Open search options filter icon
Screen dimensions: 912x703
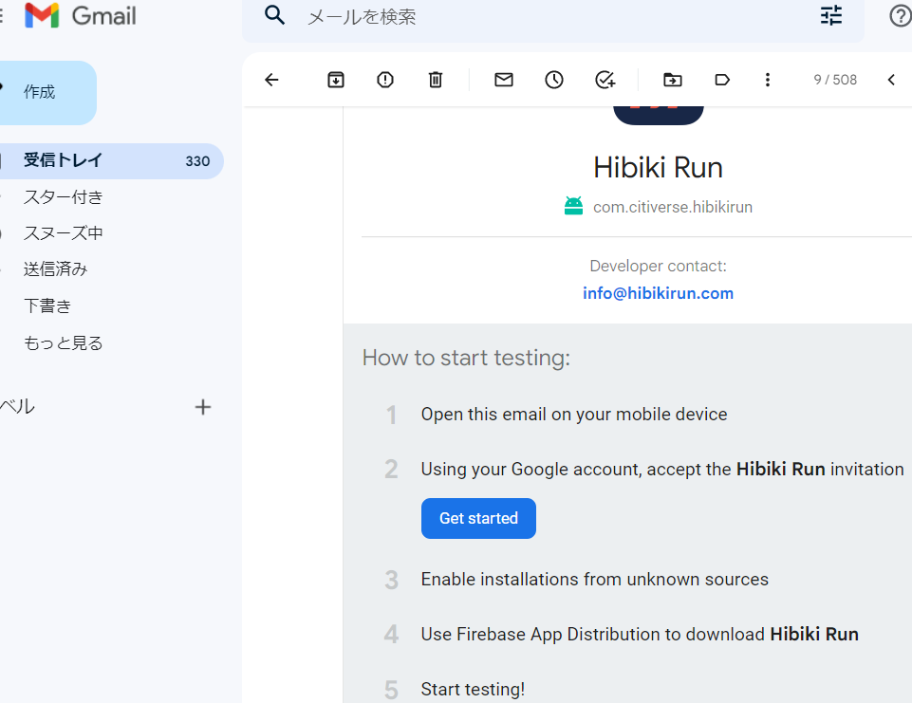(x=831, y=16)
